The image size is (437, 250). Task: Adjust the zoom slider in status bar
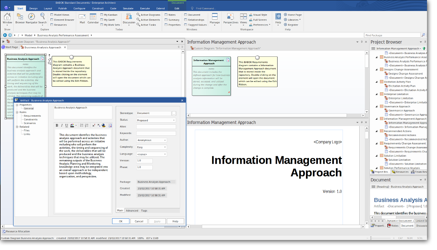pyautogui.click(x=371, y=238)
